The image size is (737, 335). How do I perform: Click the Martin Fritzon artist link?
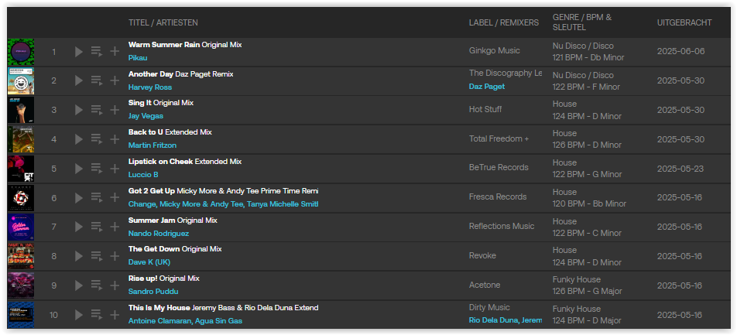(x=153, y=145)
